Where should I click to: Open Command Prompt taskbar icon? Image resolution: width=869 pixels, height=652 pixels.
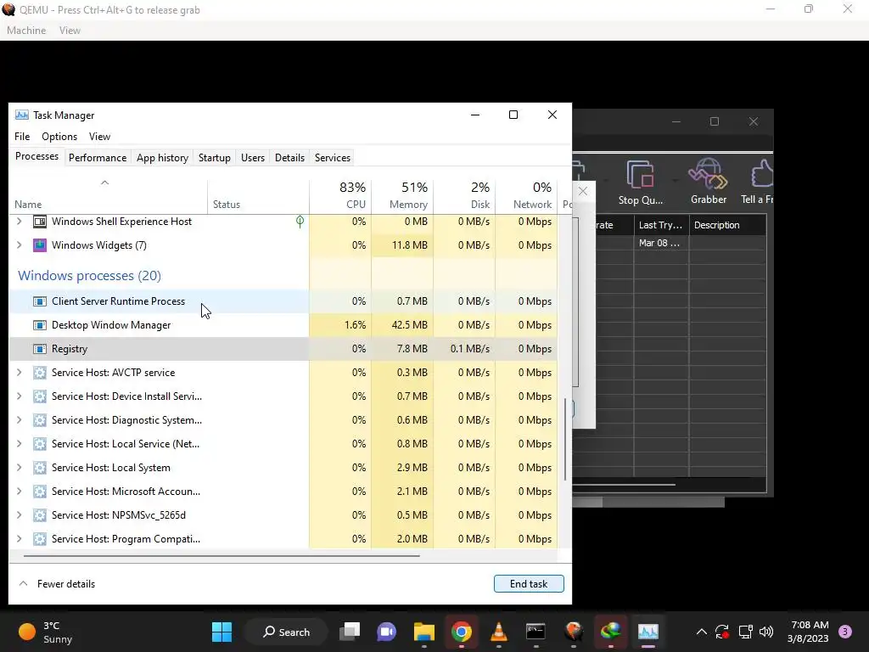(535, 632)
